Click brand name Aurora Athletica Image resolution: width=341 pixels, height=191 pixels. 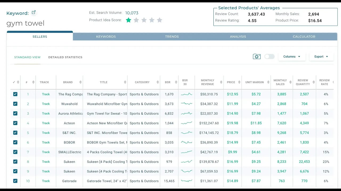click(71, 113)
